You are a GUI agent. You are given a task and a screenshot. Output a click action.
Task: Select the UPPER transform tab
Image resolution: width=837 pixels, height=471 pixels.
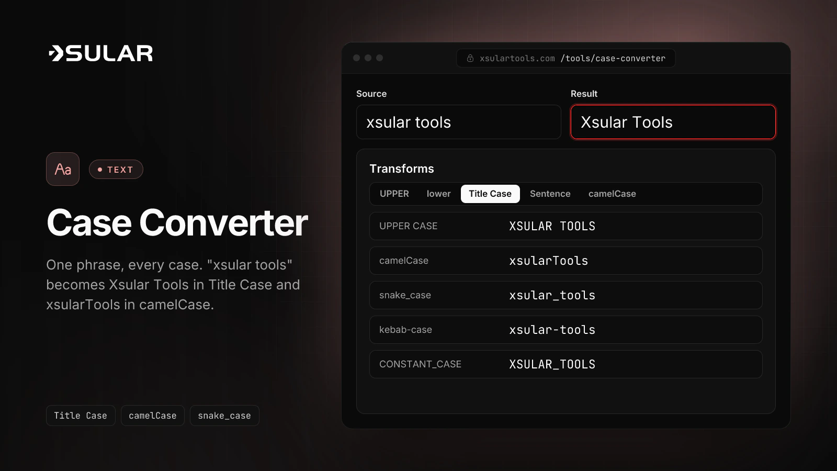click(394, 194)
